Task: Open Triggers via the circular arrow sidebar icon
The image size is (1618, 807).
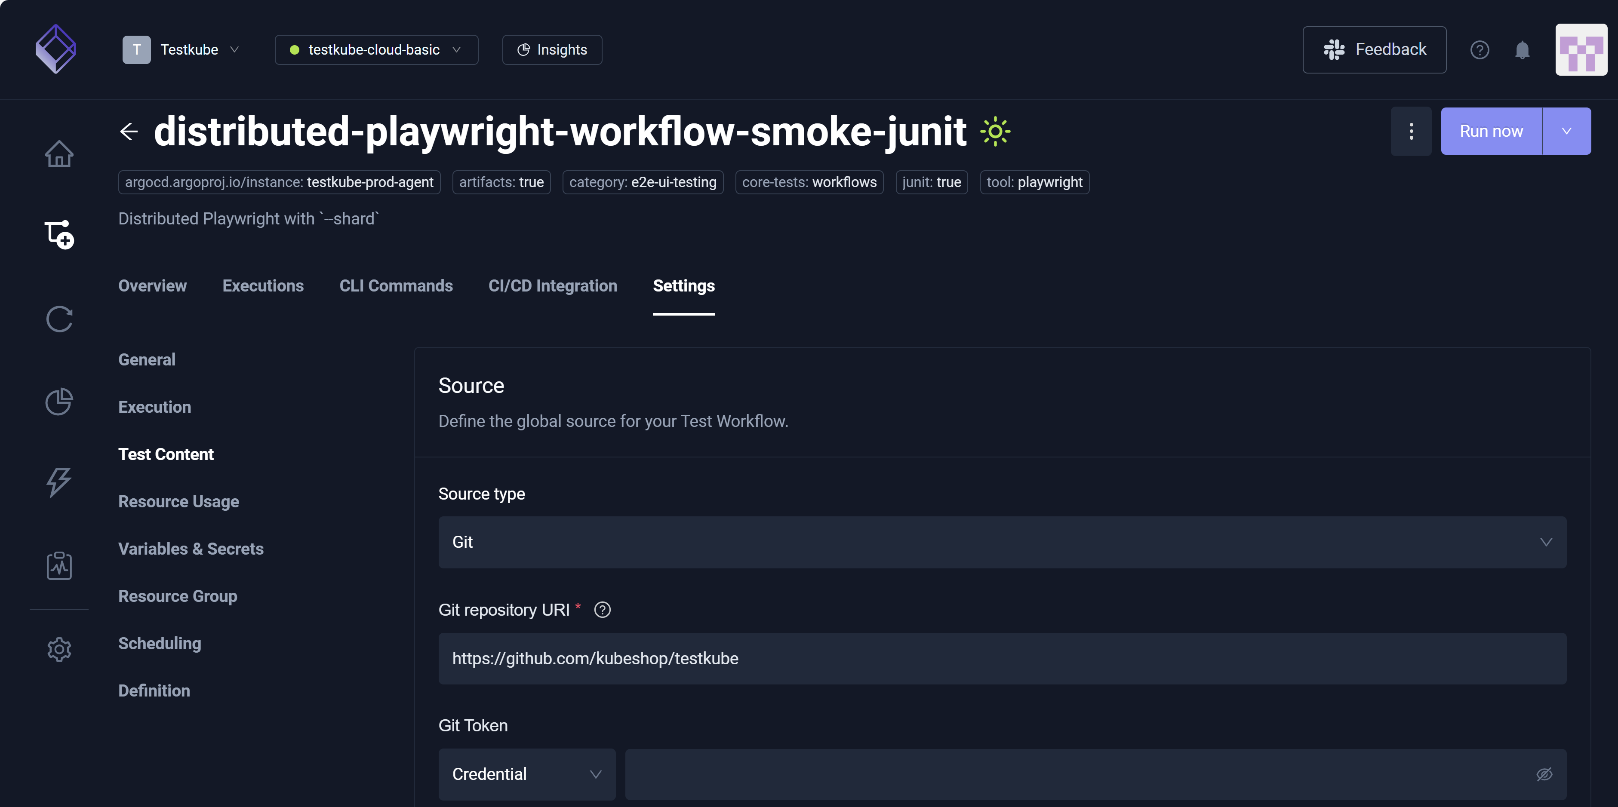Action: [x=59, y=319]
